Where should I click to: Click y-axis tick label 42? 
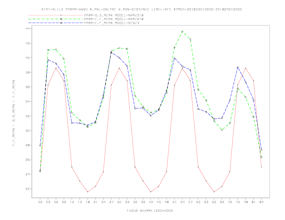(28, 43)
